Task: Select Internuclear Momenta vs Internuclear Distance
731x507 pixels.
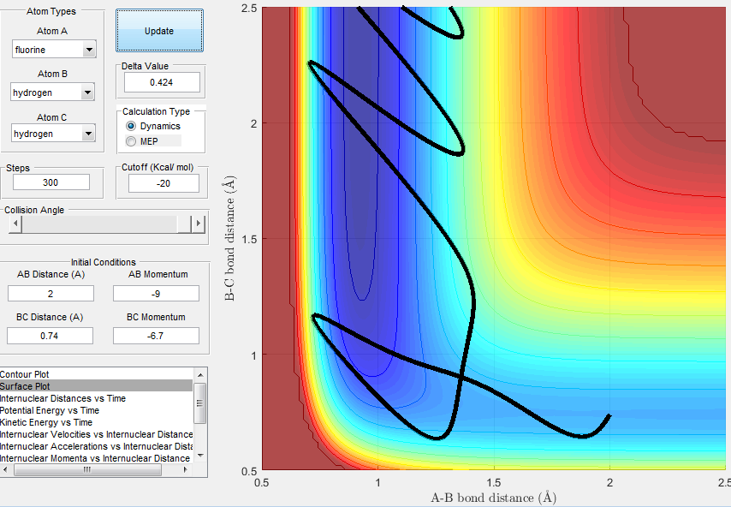Action: [96, 458]
